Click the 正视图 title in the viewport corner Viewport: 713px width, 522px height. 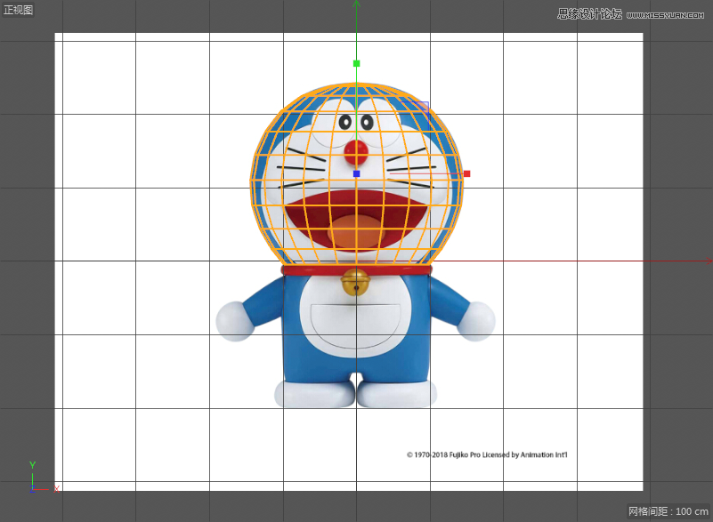click(18, 10)
